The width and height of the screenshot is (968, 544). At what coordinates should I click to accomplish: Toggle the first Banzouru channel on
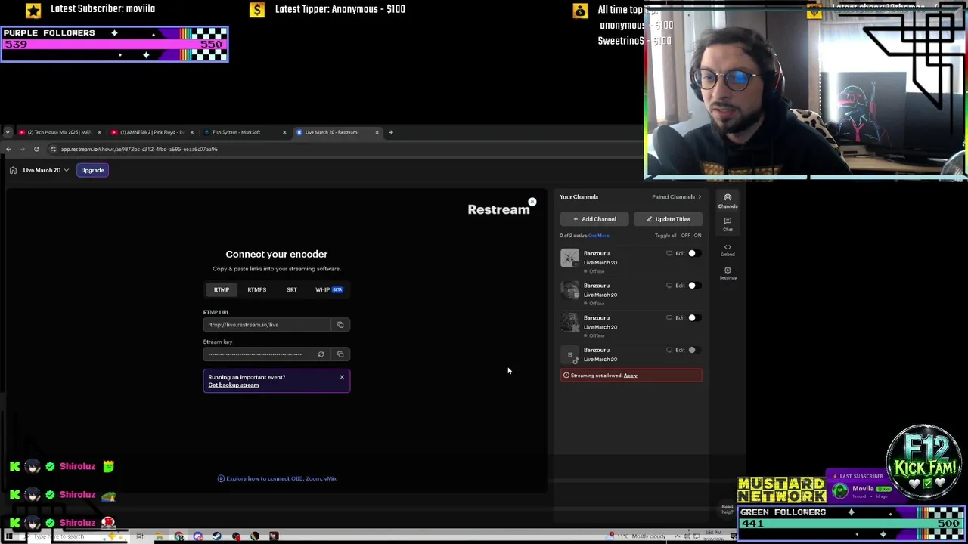(x=693, y=254)
